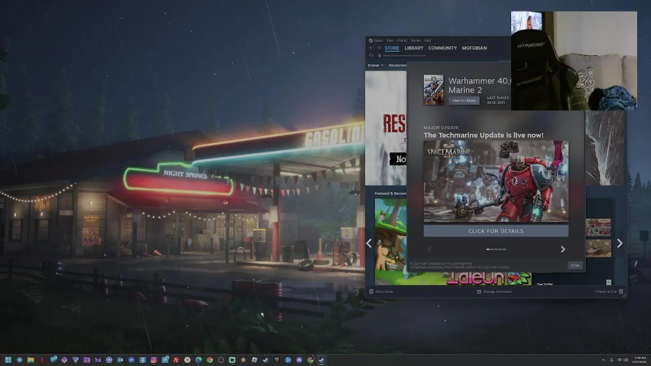Click the CLICK FOR DETAILS button

(496, 231)
